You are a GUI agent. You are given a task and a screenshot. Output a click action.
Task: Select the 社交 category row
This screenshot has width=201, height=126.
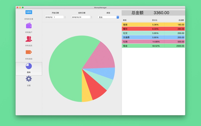tap(153, 33)
